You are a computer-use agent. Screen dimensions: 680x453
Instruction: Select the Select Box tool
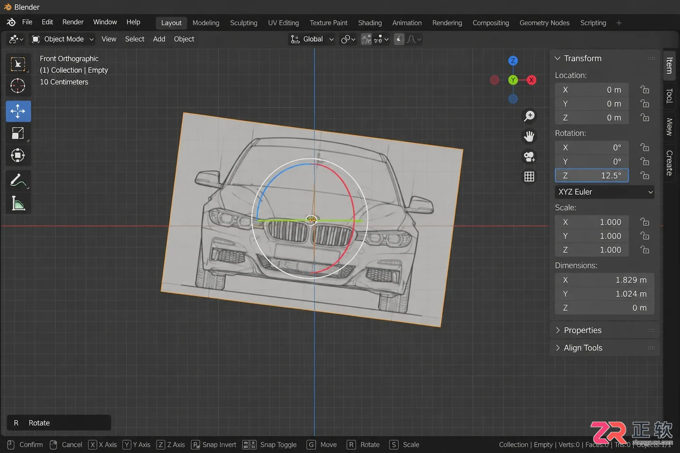pos(18,64)
